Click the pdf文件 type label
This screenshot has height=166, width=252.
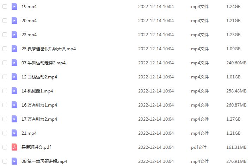(199, 147)
